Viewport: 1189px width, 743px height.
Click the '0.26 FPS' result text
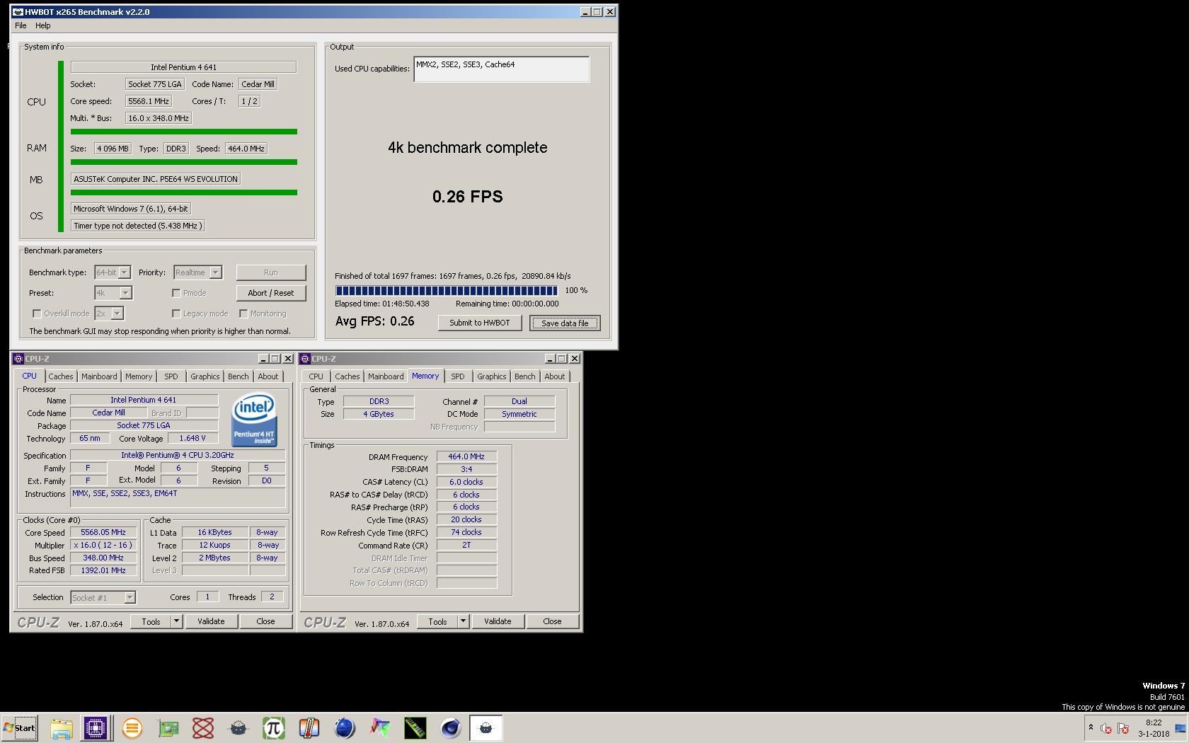click(468, 197)
